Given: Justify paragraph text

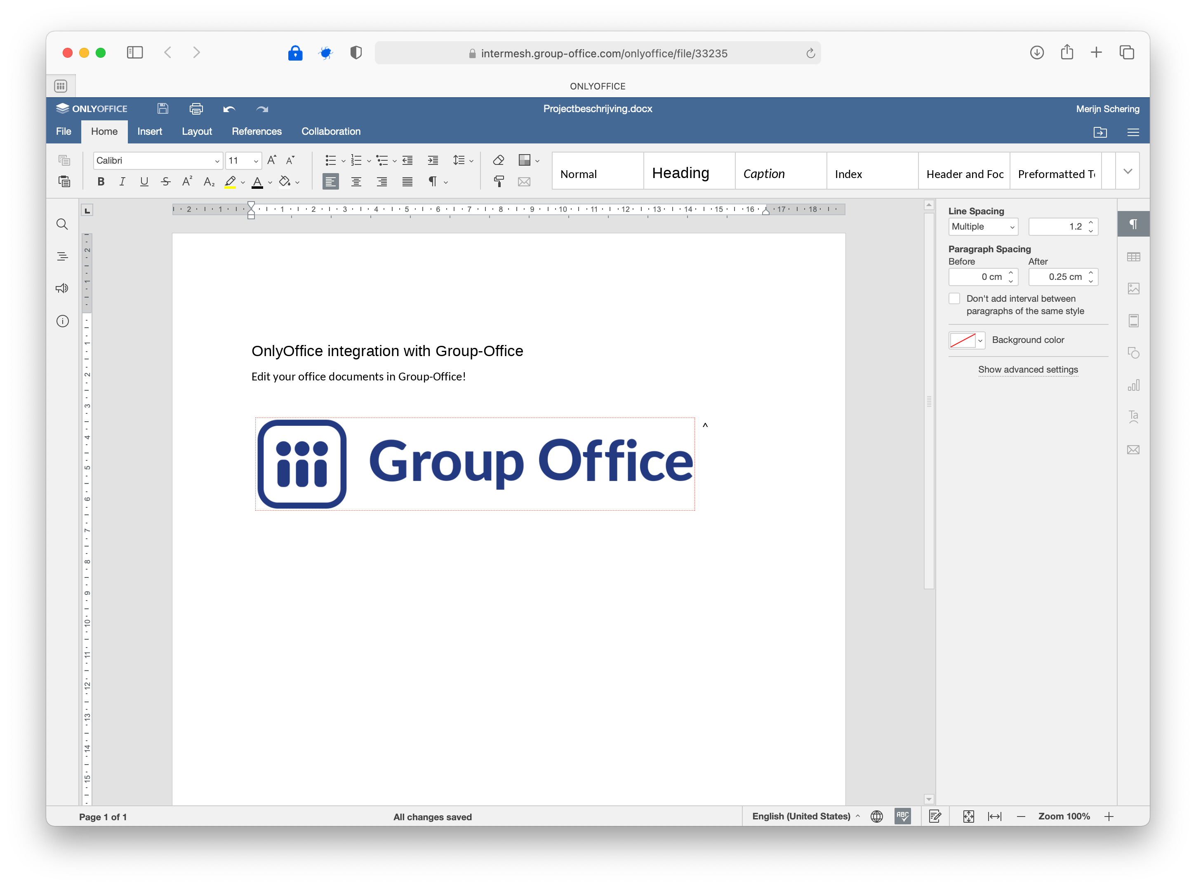Looking at the screenshot, I should [x=407, y=181].
